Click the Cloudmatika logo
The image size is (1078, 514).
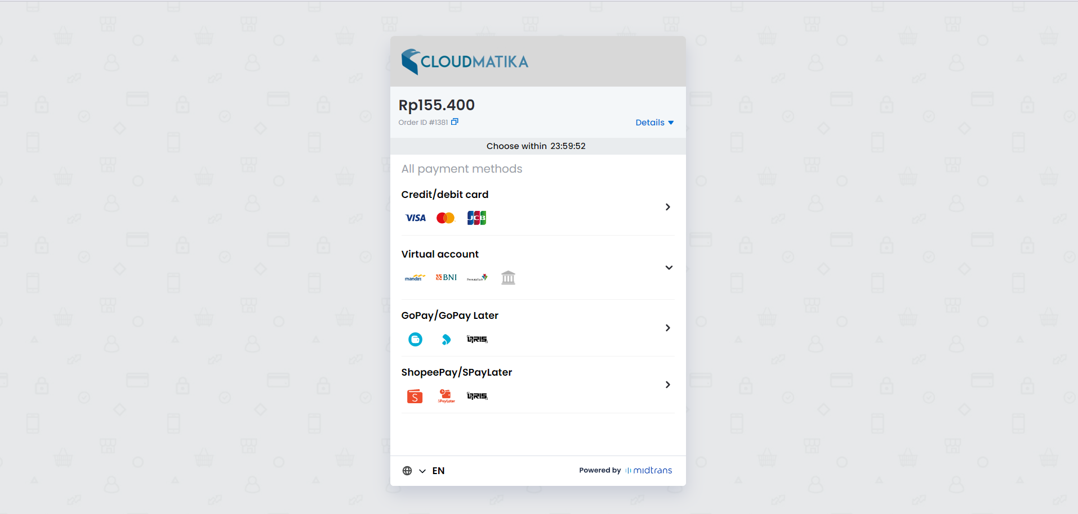pos(465,61)
